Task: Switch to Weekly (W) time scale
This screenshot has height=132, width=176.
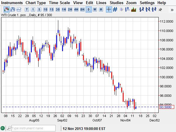Action: [x=95, y=9]
